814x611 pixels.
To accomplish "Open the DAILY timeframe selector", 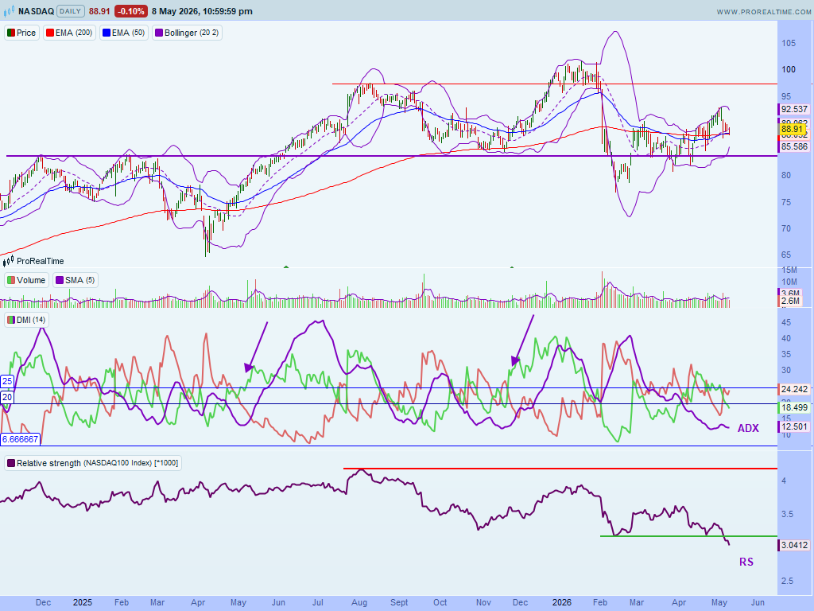I will [x=70, y=11].
